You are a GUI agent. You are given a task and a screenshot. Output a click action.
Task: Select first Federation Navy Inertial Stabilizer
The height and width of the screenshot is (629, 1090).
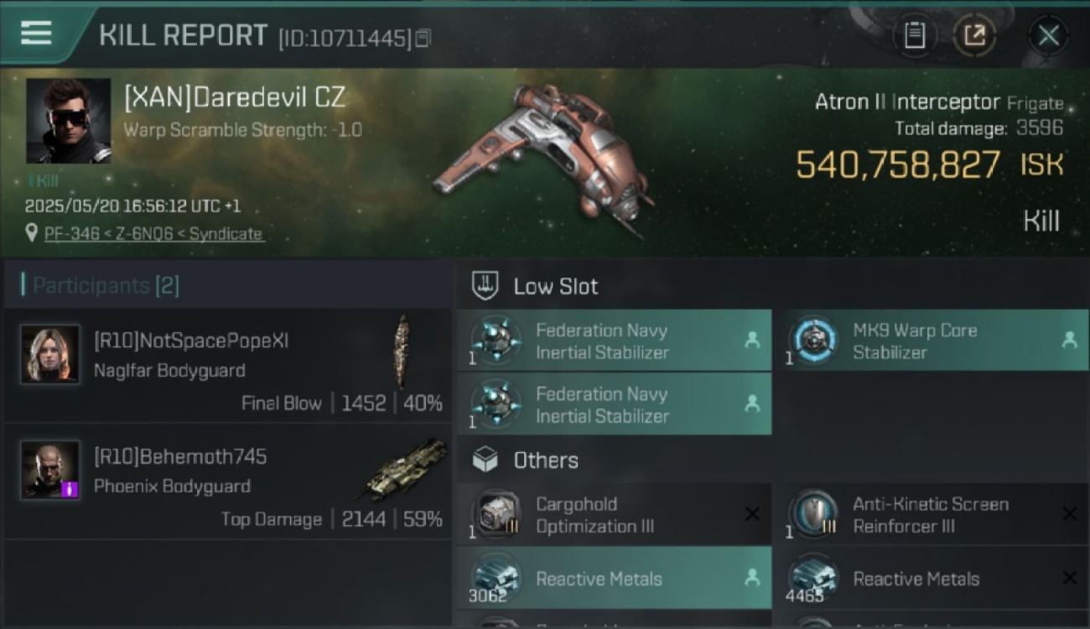point(614,340)
